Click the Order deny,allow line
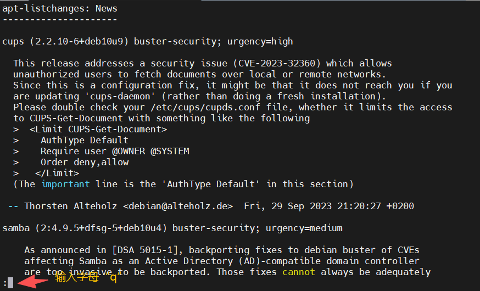 [85, 162]
